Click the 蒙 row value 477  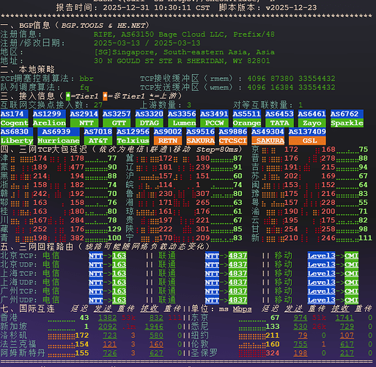[x=77, y=167]
